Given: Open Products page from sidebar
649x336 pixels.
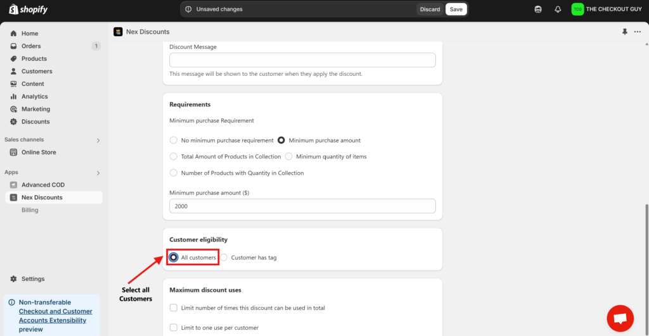Looking at the screenshot, I should coord(34,59).
